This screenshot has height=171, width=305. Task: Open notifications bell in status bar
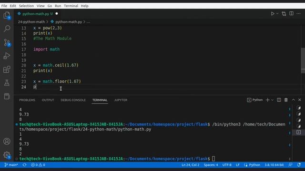[x=299, y=165]
